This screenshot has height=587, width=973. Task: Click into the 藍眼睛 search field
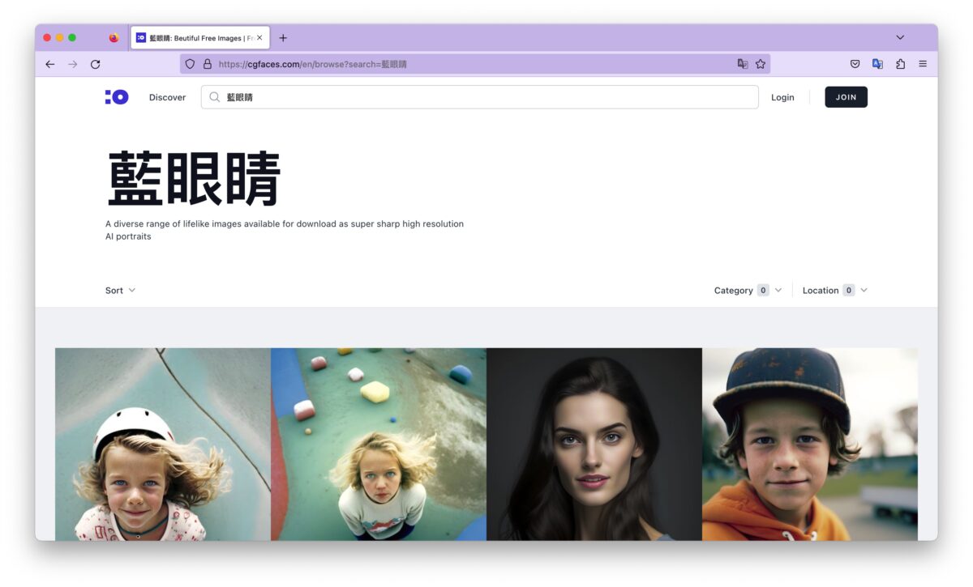pos(480,97)
